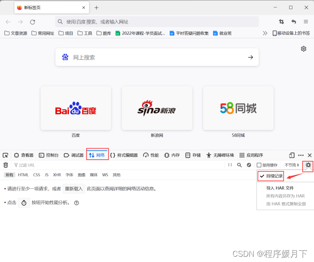Reload the page with refresh icon
The height and width of the screenshot is (262, 314).
pos(32,22)
